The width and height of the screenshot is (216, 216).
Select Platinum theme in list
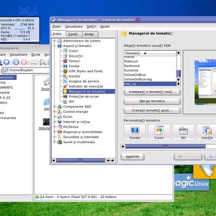131,62
